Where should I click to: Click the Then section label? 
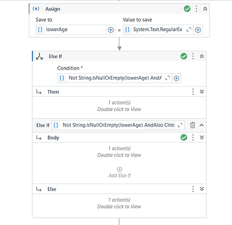pyautogui.click(x=53, y=92)
